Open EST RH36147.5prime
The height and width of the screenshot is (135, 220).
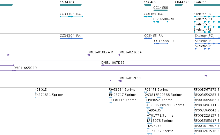(123, 100)
